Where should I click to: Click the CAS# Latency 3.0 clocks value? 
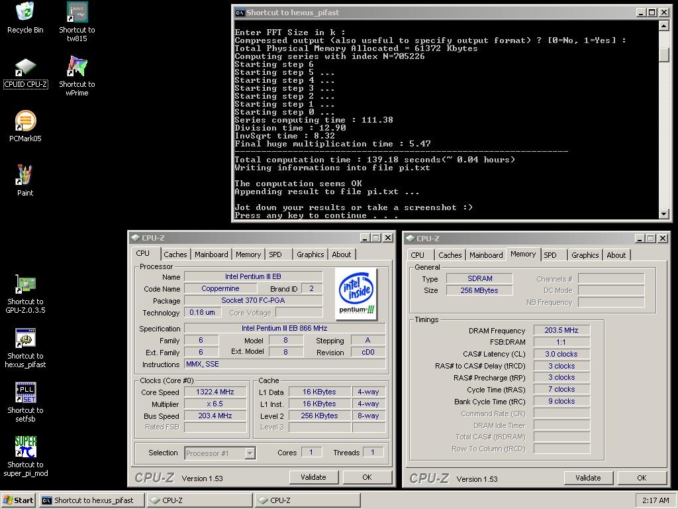tap(561, 354)
